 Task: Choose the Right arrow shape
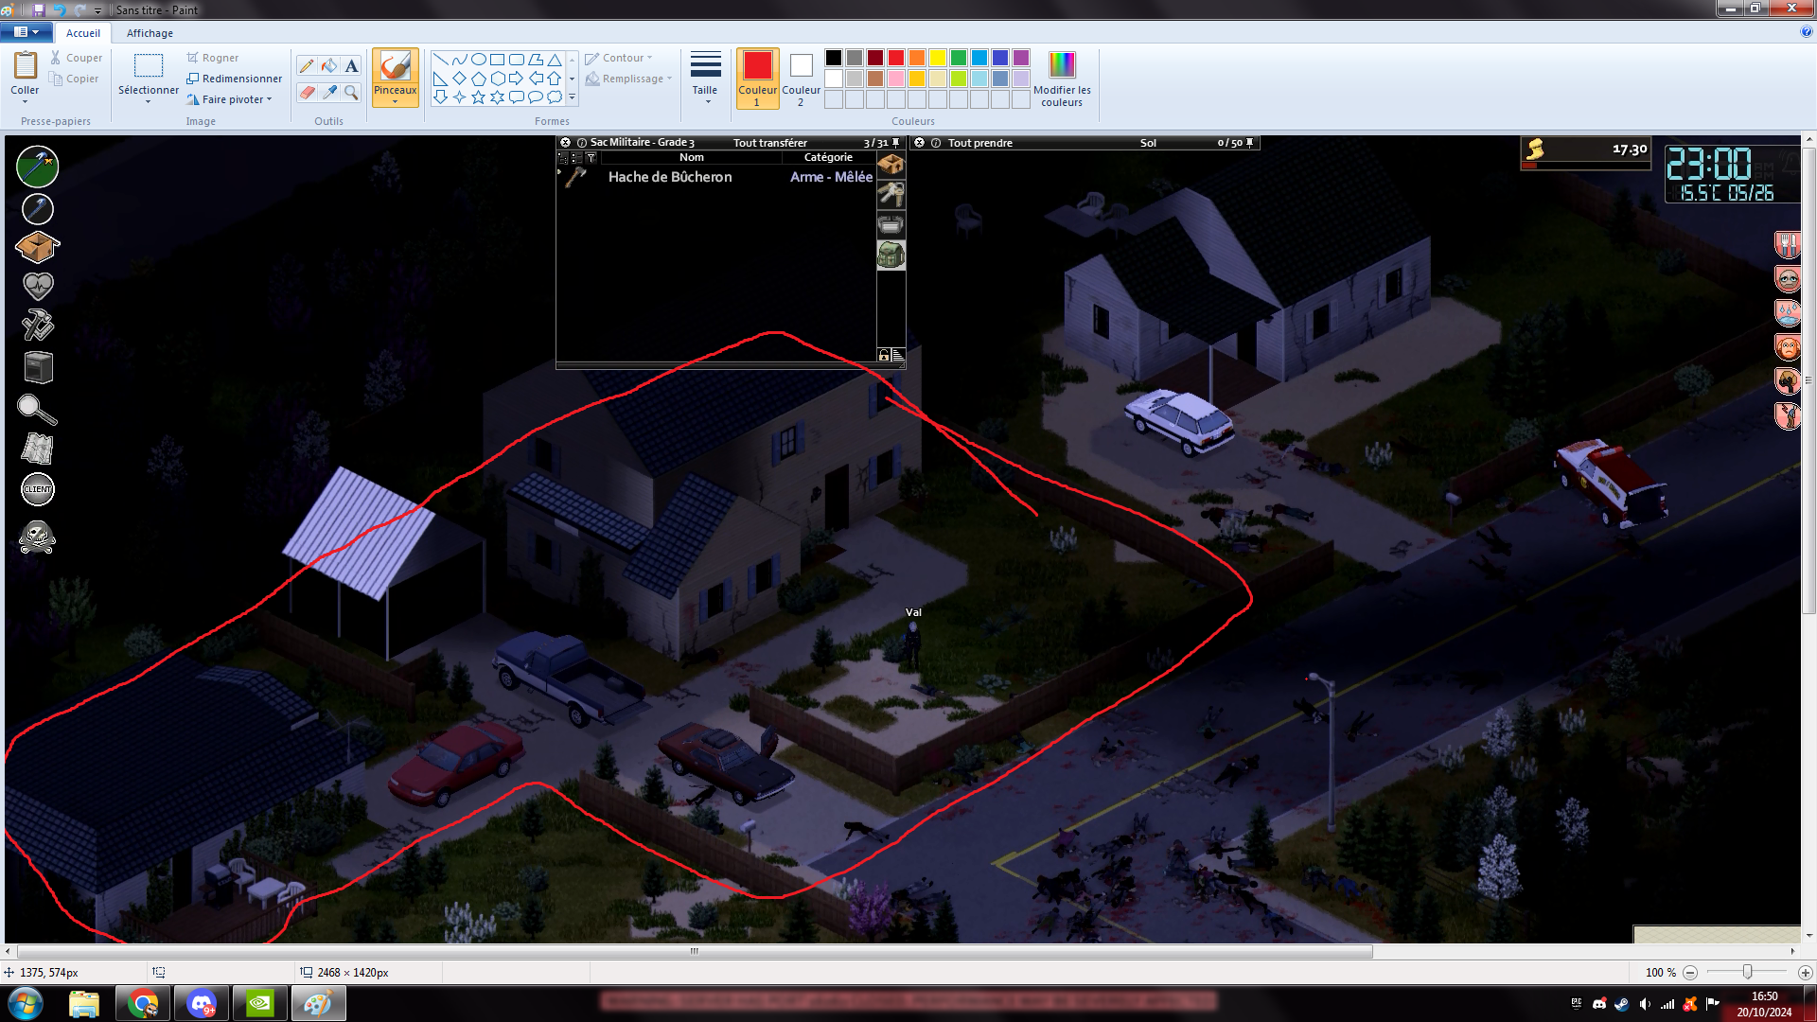coord(516,78)
